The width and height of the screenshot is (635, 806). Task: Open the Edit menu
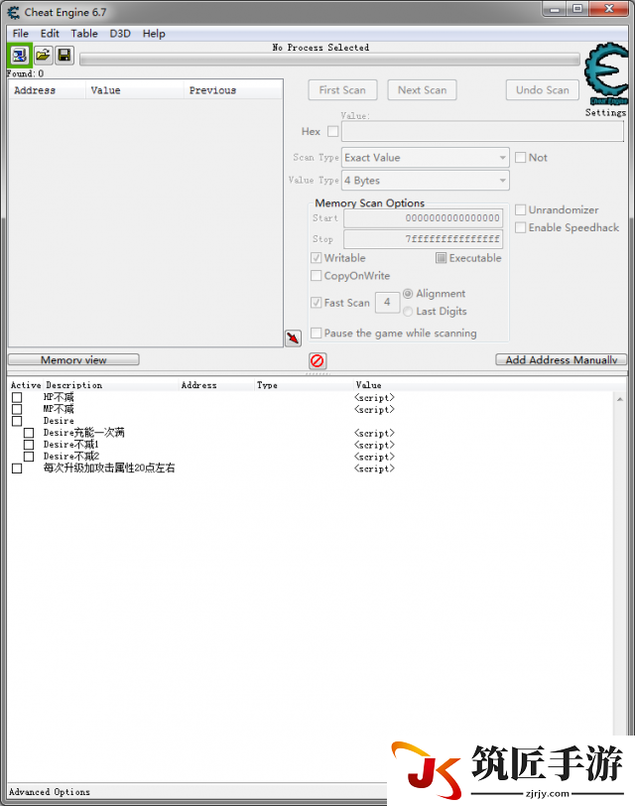(x=50, y=34)
